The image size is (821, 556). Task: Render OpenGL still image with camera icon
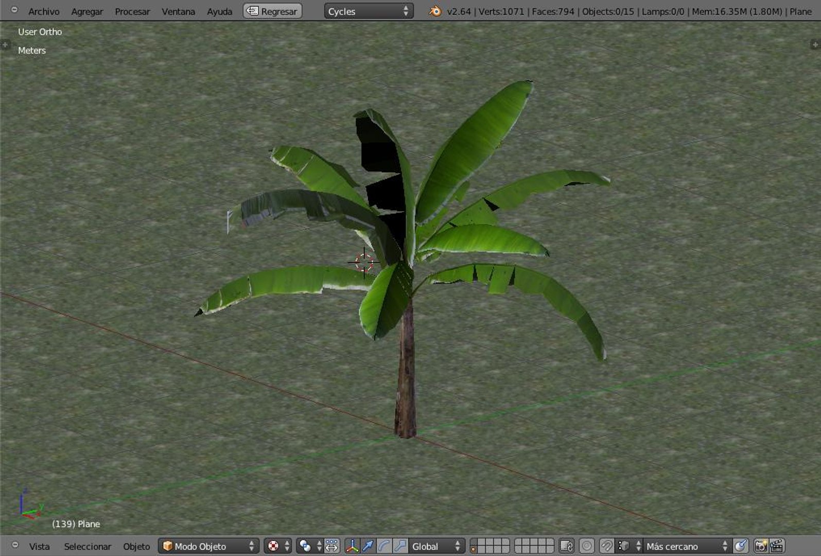click(x=761, y=546)
